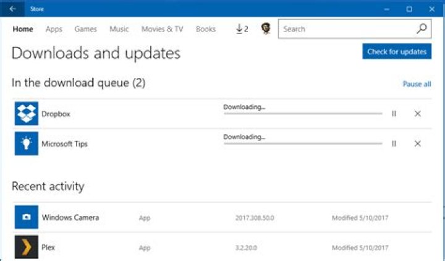Image resolution: width=445 pixels, height=261 pixels.
Task: Open the Windows Camera app icon
Action: pos(27,217)
